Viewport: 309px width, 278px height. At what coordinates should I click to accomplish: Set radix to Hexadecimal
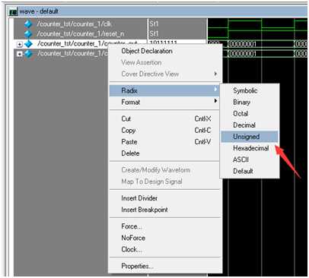click(250, 148)
